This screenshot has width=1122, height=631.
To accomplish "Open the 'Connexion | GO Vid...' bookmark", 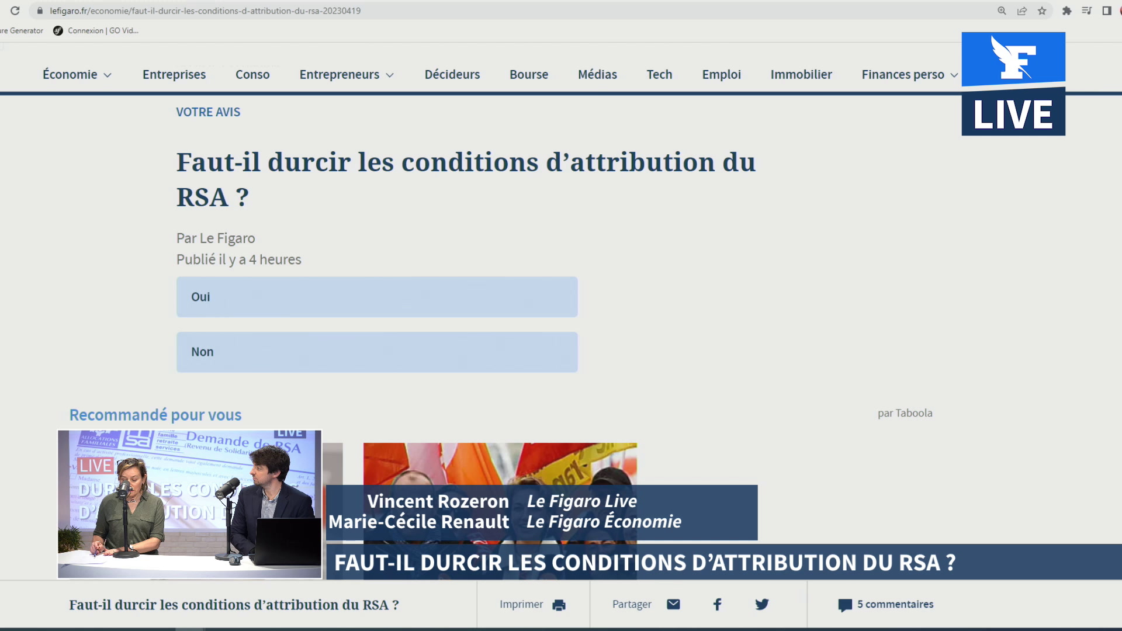I will pyautogui.click(x=96, y=30).
